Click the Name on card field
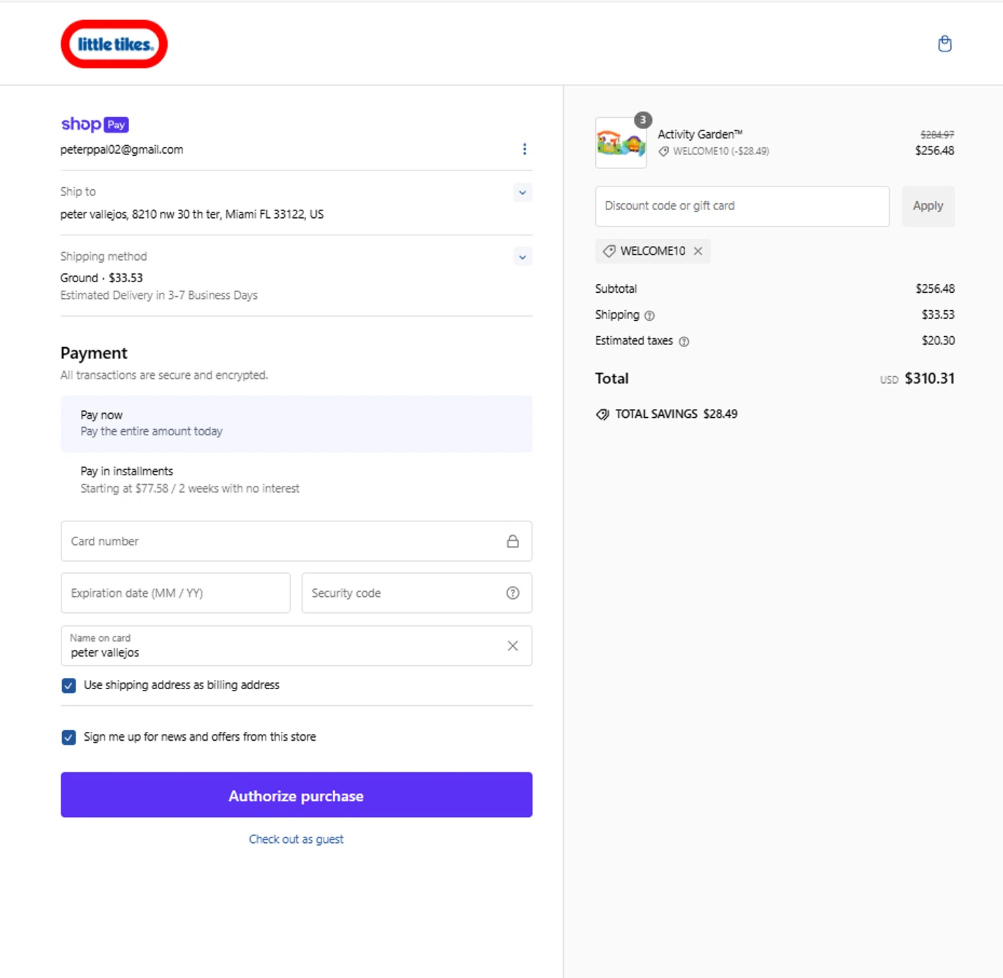The height and width of the screenshot is (978, 1003). [296, 646]
